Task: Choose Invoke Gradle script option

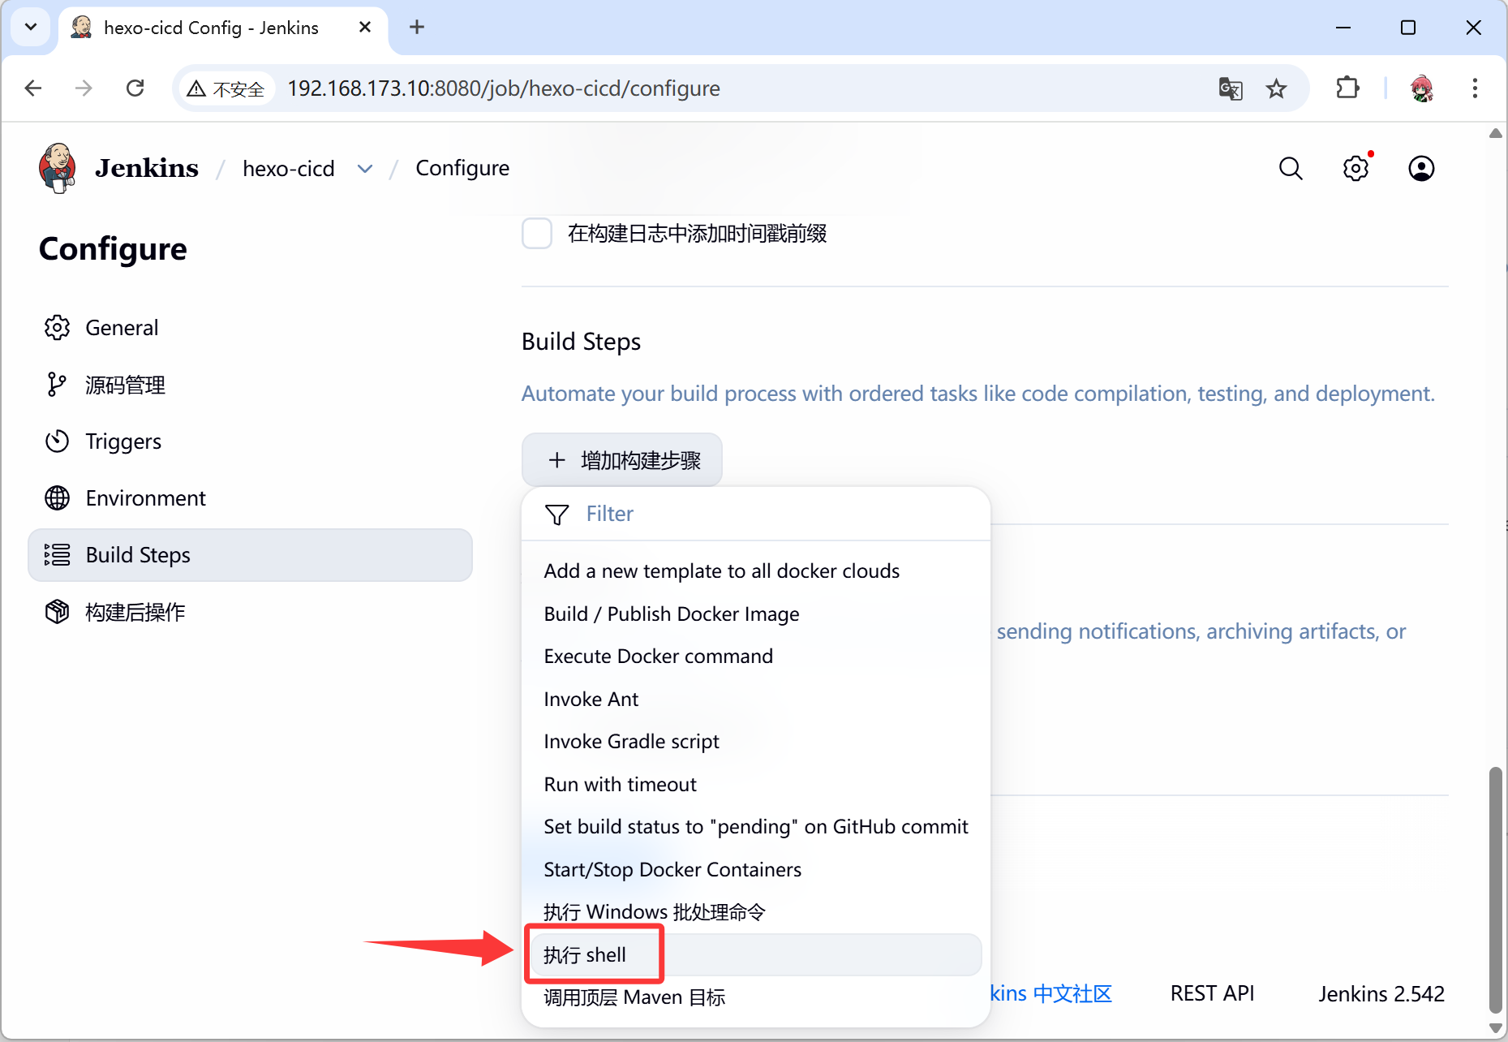Action: pos(631,741)
